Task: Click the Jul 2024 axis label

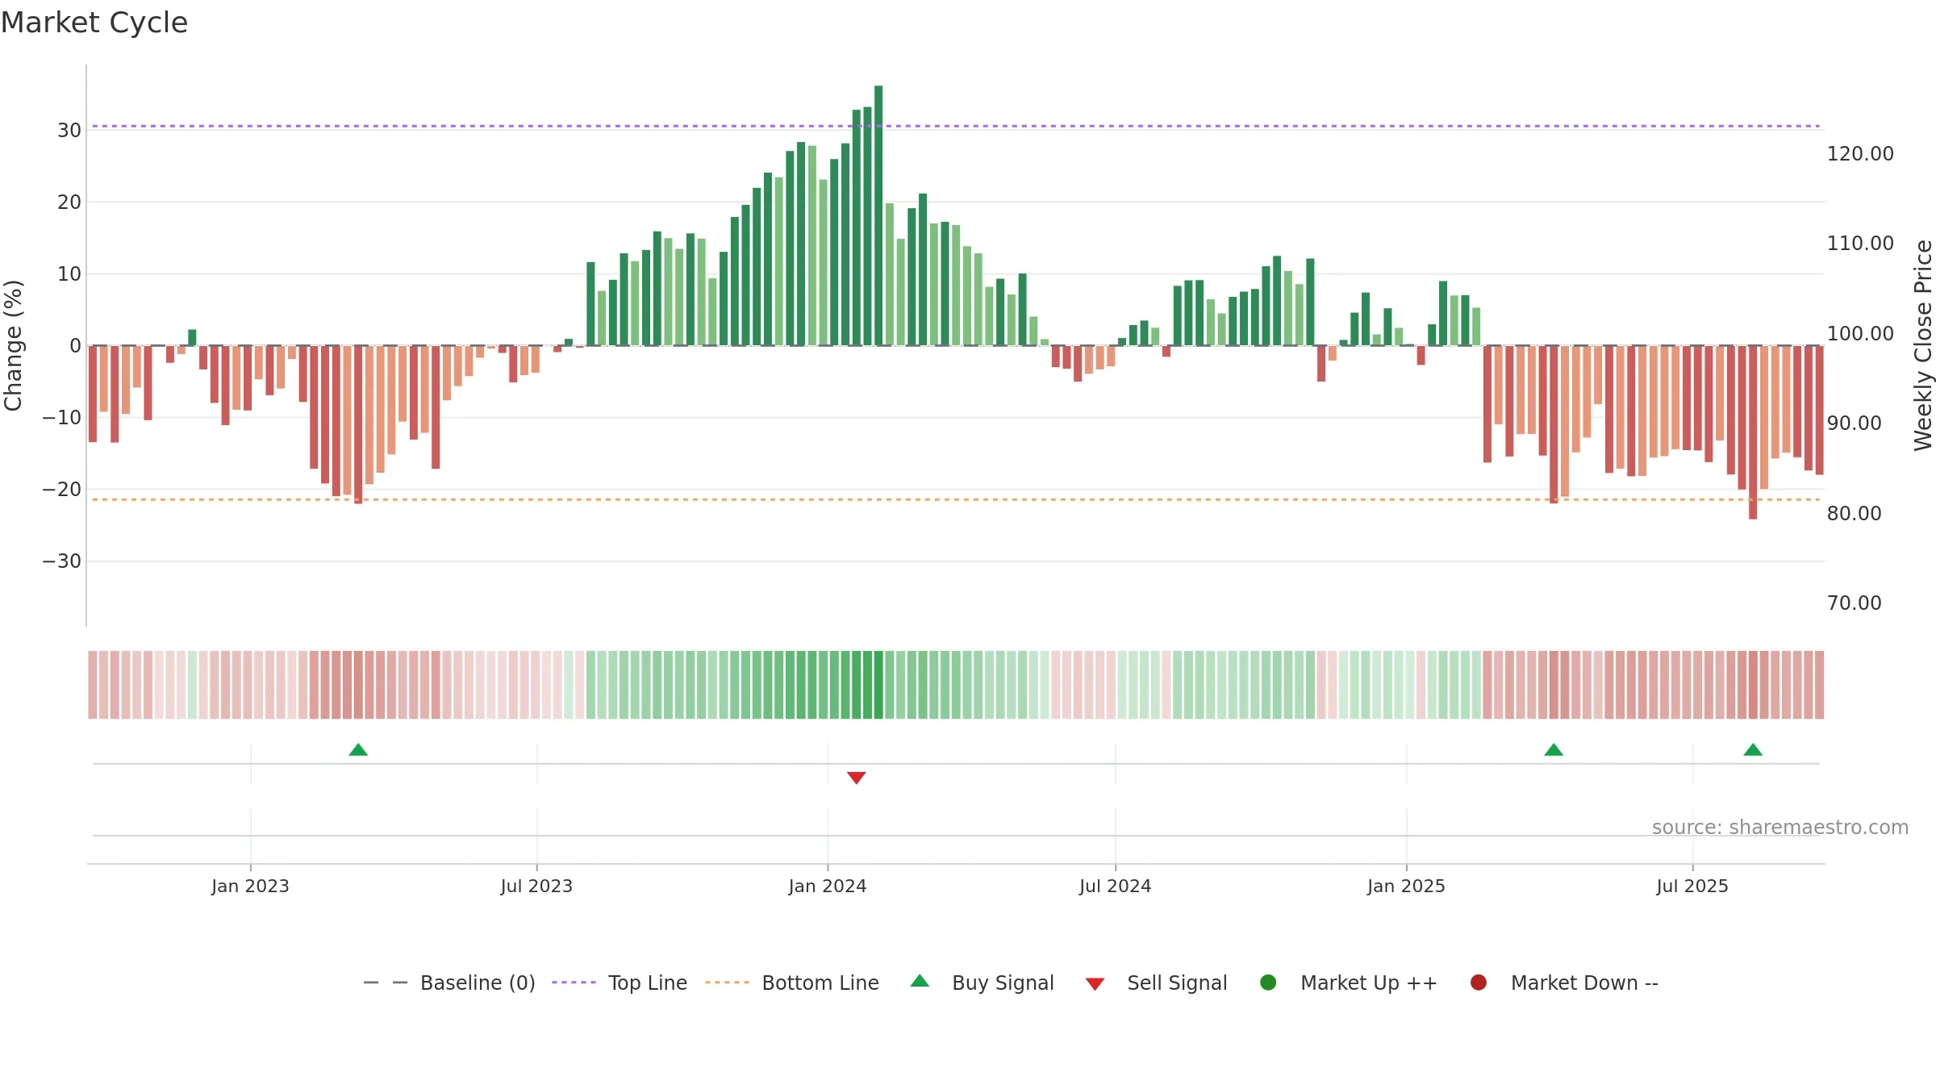Action: (x=1116, y=886)
